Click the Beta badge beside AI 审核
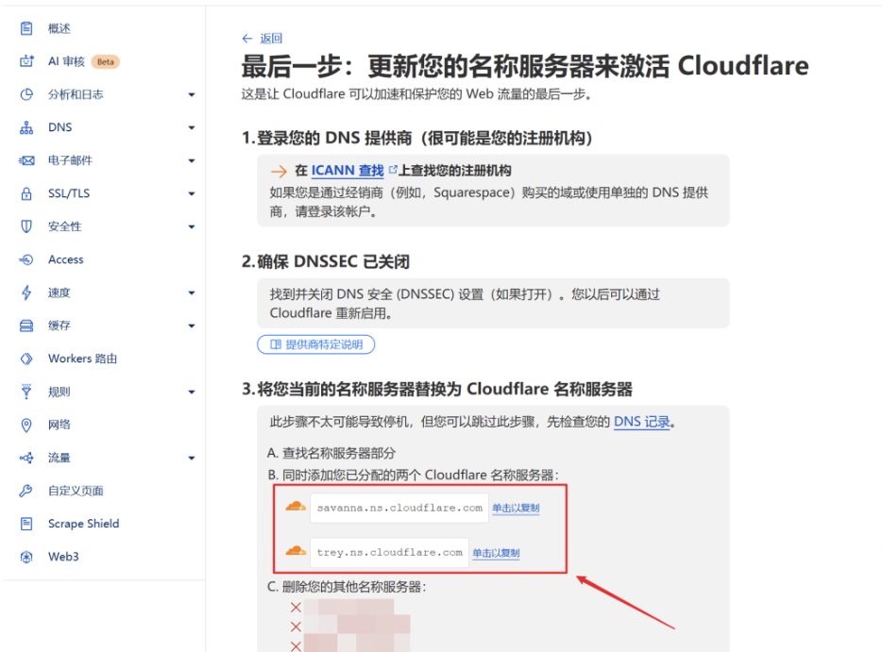The width and height of the screenshot is (882, 652). pos(105,62)
